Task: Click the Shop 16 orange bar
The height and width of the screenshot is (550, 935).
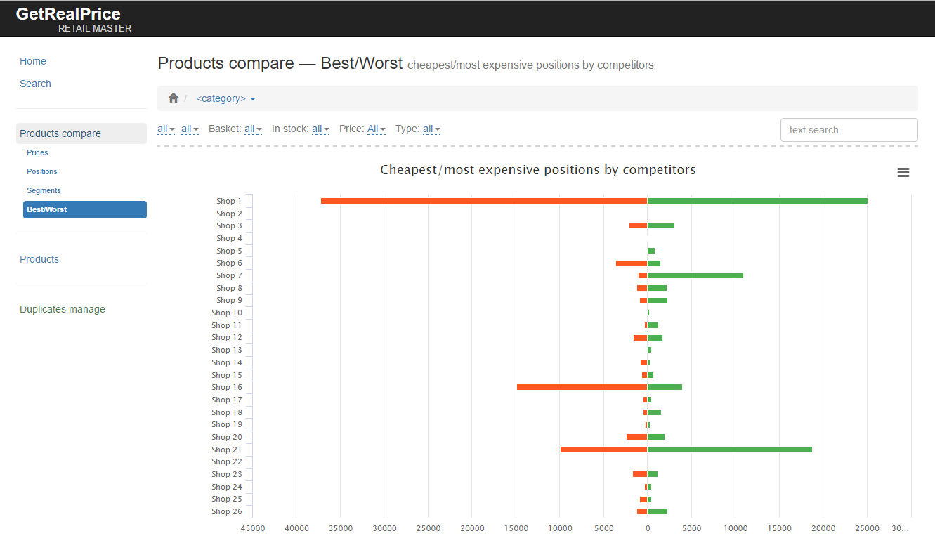Action: click(x=582, y=387)
